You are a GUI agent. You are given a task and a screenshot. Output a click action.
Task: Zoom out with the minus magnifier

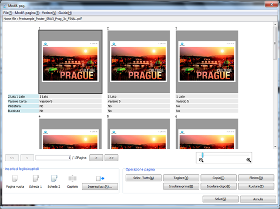click(x=201, y=160)
